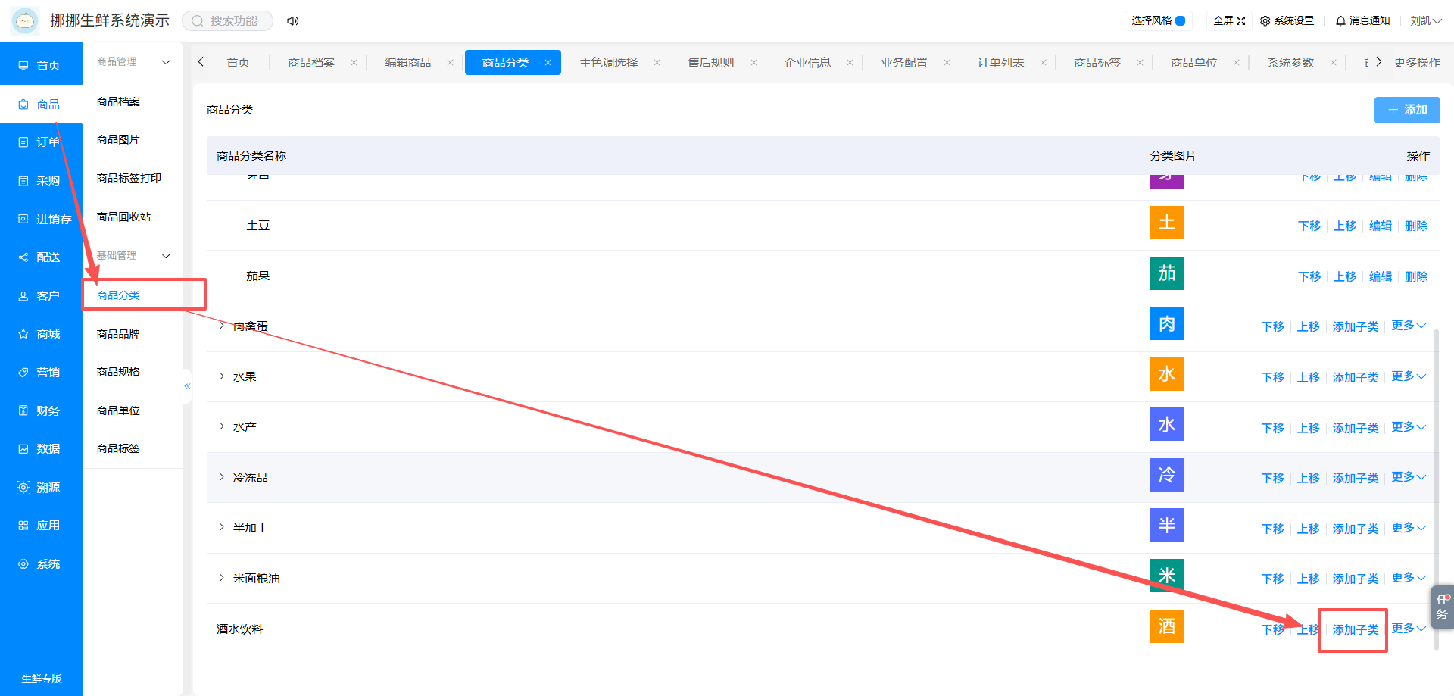Click the 土豆 orange category image
This screenshot has width=1454, height=696.
[1166, 223]
